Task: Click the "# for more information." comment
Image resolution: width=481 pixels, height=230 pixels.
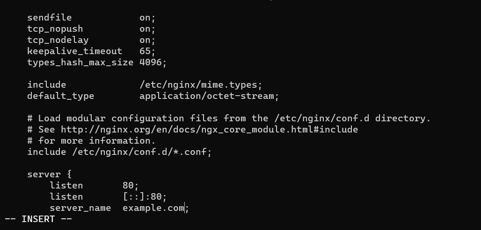Action: tap(91, 141)
